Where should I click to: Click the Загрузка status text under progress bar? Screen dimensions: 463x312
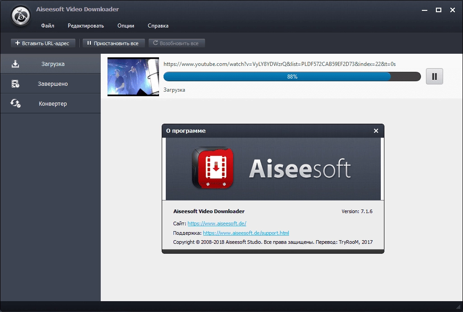point(174,90)
